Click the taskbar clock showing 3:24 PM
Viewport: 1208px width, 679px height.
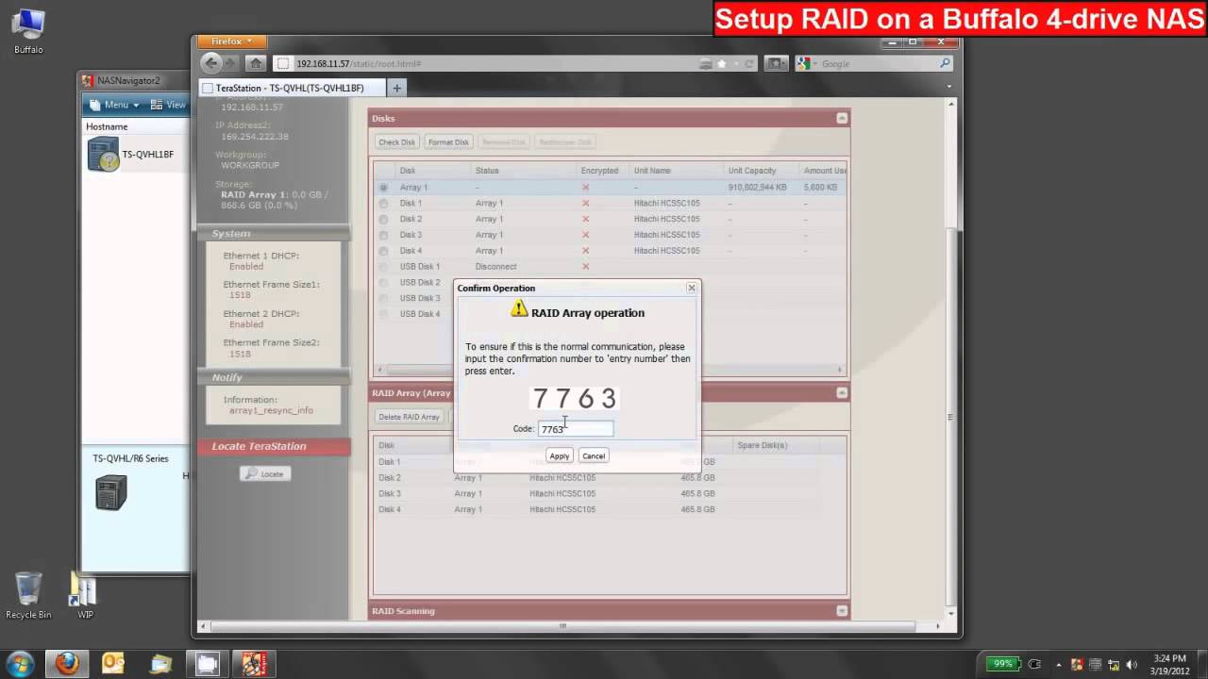pos(1171,663)
